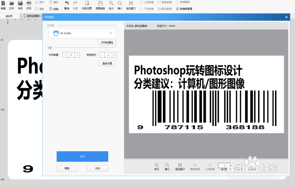This screenshot has height=187, width=295.
Task: Delete item using 删除 toolbar icon
Action: pyautogui.click(x=54, y=2)
